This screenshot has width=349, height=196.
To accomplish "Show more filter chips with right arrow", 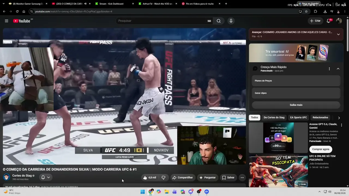I will coord(339,118).
